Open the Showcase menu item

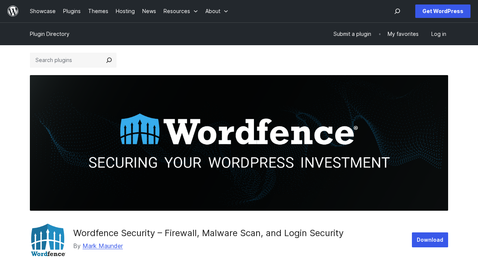coord(43,11)
